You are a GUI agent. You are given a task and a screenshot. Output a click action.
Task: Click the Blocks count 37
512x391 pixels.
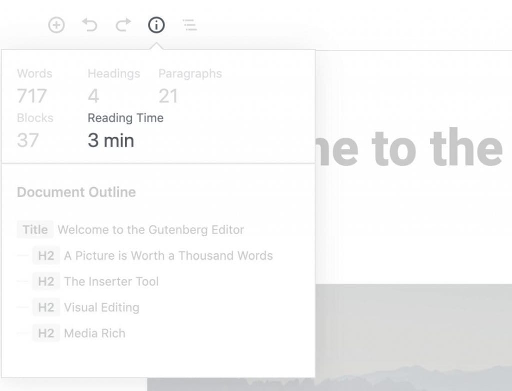tap(28, 140)
